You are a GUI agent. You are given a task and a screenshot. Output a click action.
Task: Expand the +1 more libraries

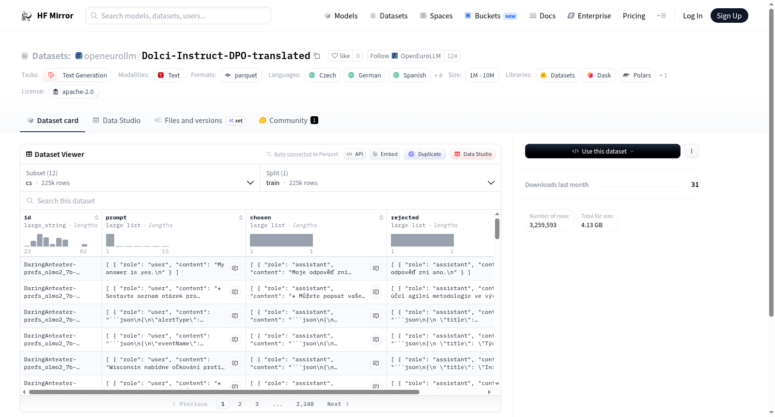coord(663,75)
